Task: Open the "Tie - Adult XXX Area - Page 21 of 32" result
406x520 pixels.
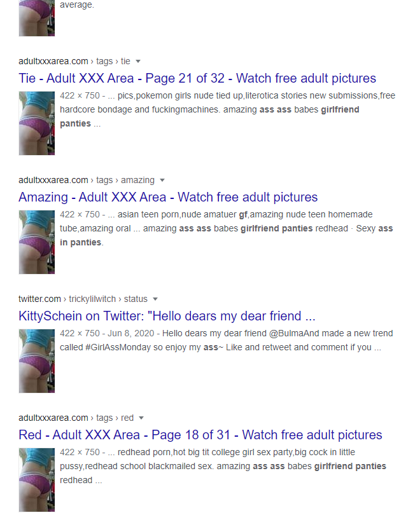Action: coord(197,78)
